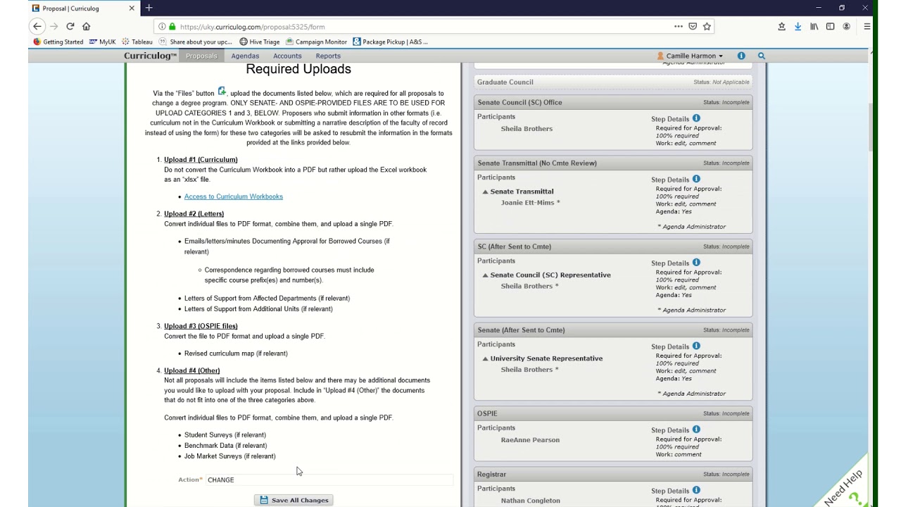This screenshot has height=507, width=901.
Task: Click the downloads arrow in the toolbar
Action: tap(798, 26)
